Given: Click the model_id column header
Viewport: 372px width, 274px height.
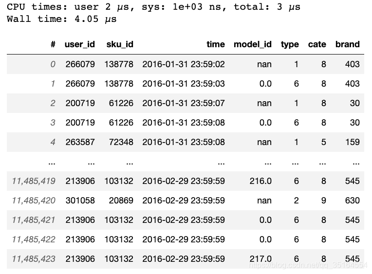Looking at the screenshot, I should pos(253,44).
